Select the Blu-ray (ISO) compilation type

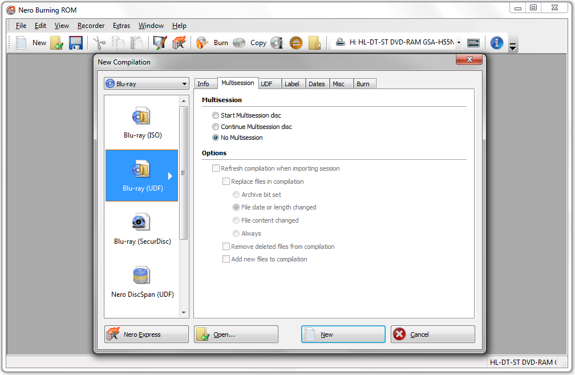(141, 123)
